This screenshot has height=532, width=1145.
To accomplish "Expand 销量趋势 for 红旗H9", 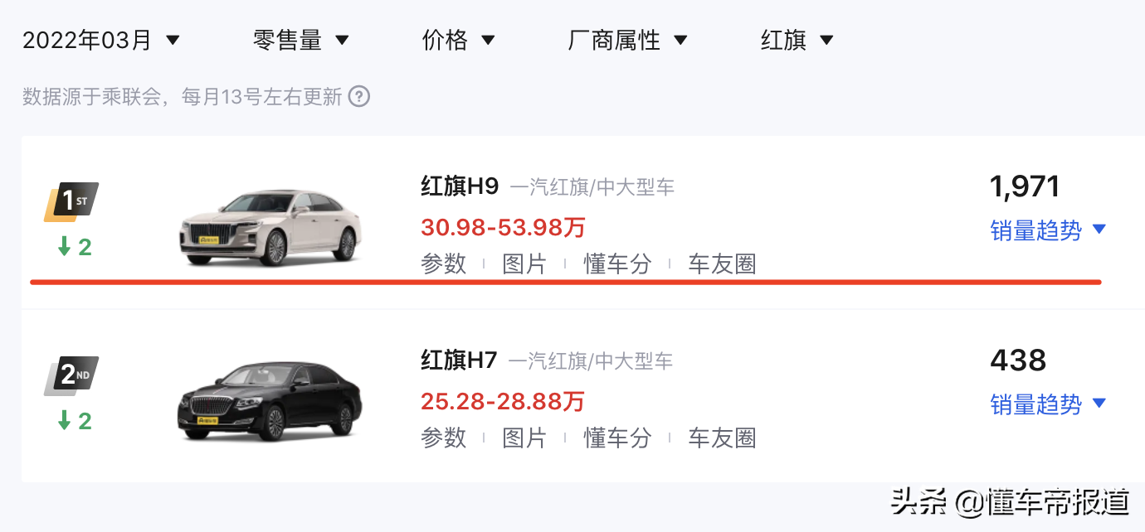I will (x=1049, y=230).
